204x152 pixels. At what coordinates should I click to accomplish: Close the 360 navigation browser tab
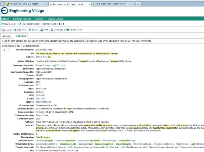[x=46, y=4]
